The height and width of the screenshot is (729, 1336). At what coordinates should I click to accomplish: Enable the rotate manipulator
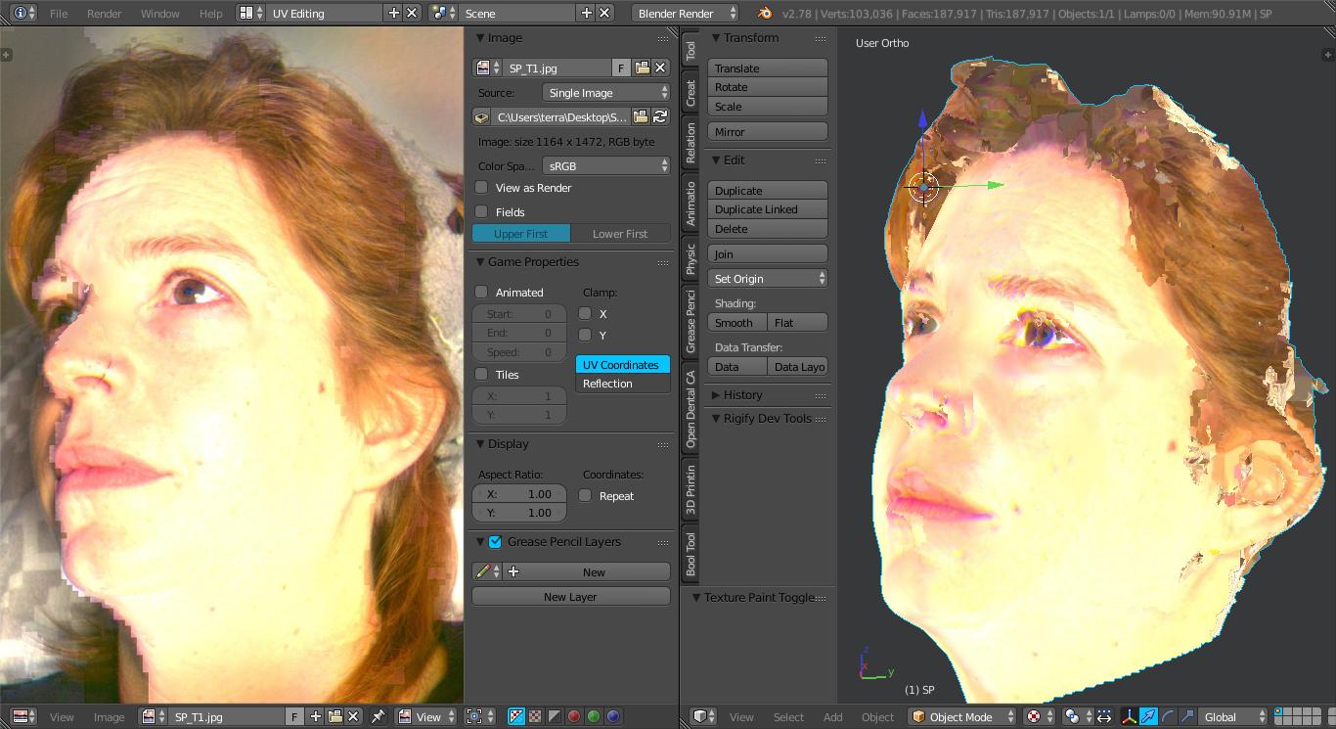(x=1168, y=716)
